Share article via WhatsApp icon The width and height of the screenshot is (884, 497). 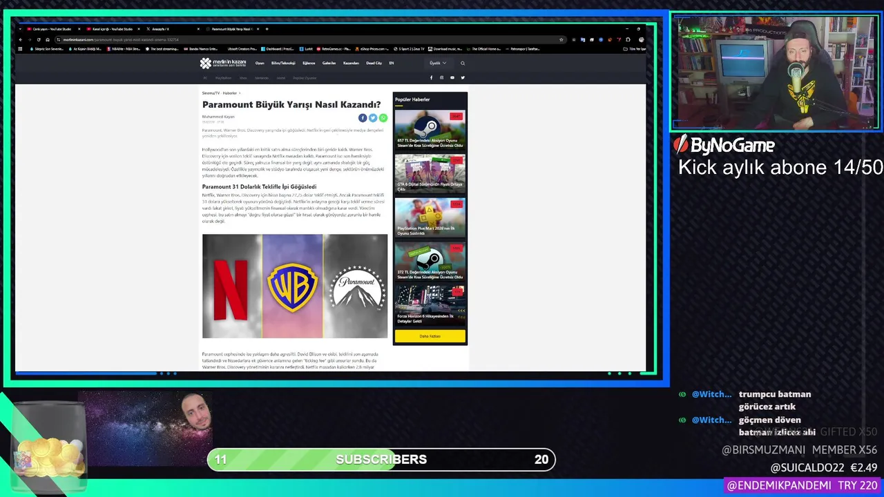(383, 118)
